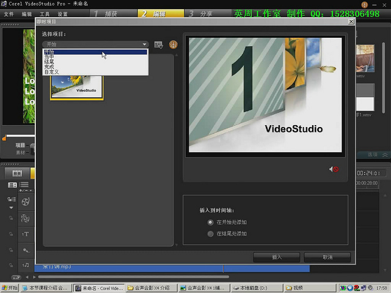The width and height of the screenshot is (391, 293).
Task: Switch to the 3 分享 step tab
Action: pyautogui.click(x=208, y=13)
